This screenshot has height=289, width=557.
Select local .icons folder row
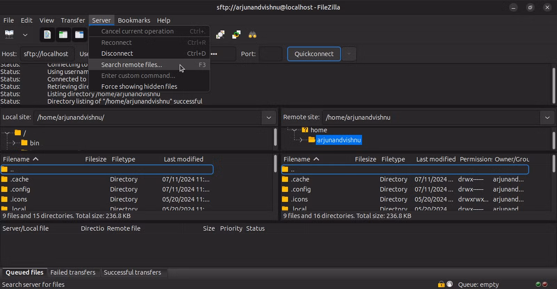107,200
